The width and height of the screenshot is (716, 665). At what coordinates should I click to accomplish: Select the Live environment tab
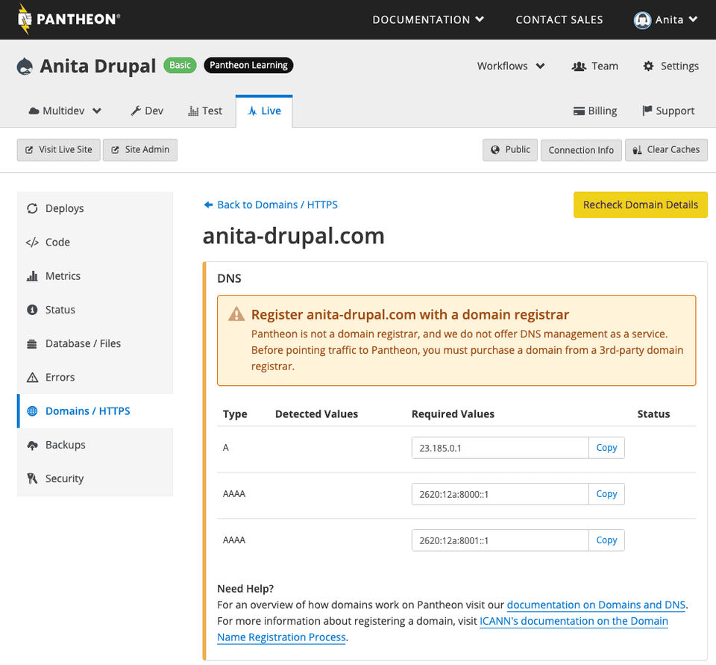click(x=264, y=111)
